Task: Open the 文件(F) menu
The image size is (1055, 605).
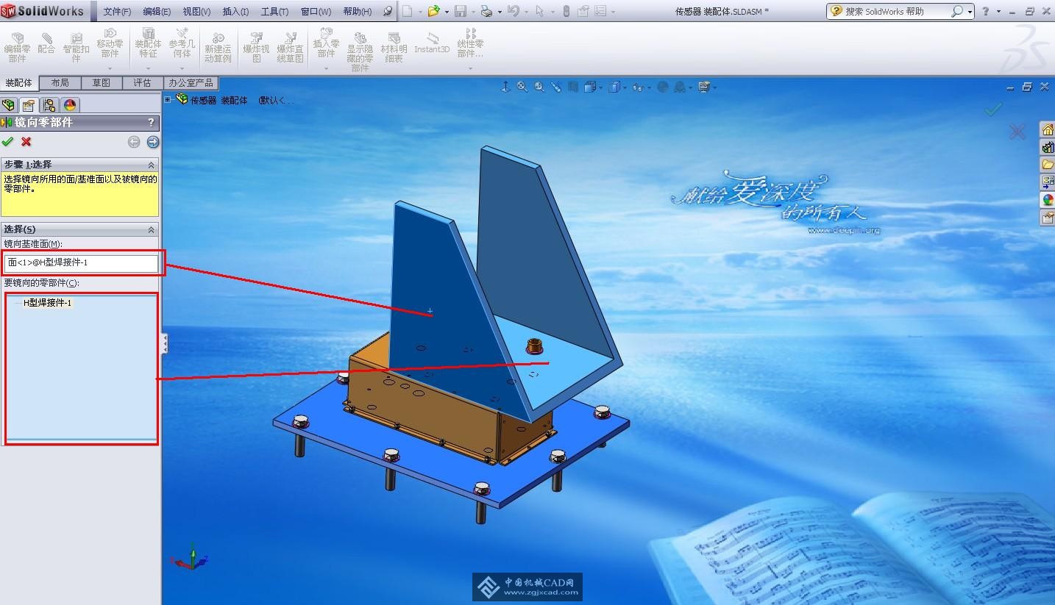Action: [117, 12]
